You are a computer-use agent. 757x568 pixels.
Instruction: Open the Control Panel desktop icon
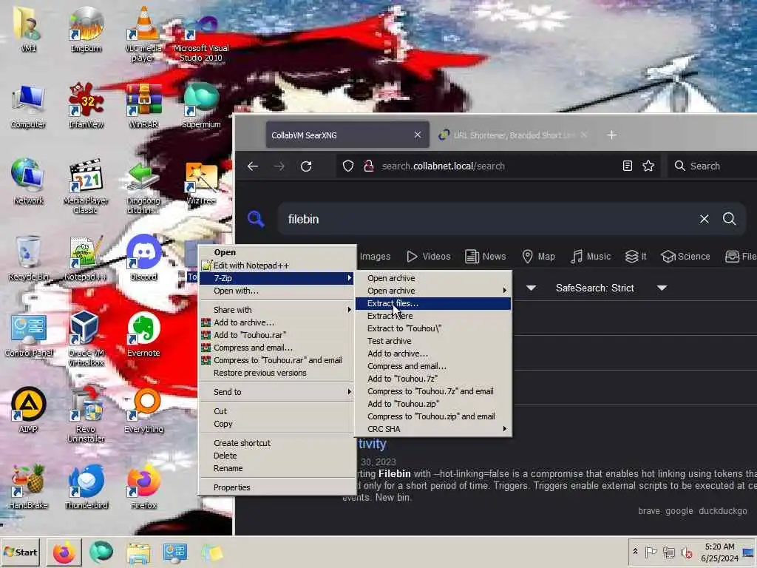(x=28, y=334)
